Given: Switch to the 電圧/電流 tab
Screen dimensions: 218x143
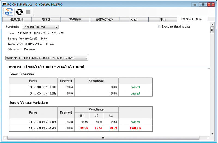Looking at the screenshot, I should point(17,20).
